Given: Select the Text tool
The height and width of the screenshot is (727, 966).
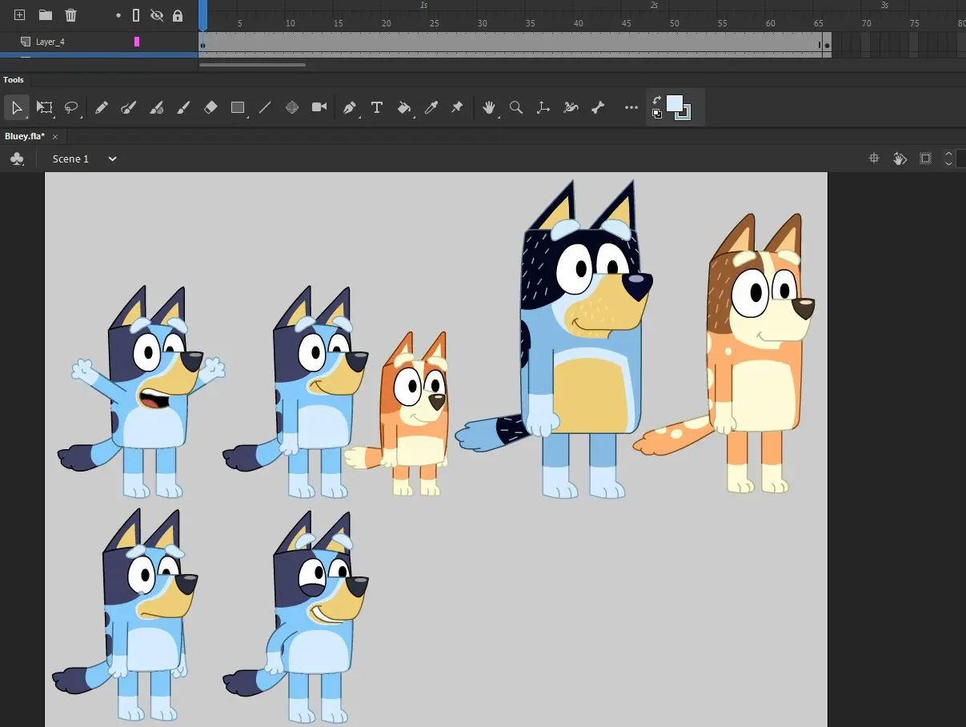Looking at the screenshot, I should 377,107.
